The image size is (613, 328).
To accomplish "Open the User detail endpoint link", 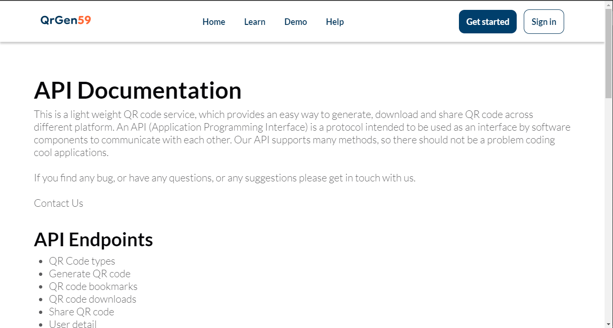I will click(x=72, y=323).
